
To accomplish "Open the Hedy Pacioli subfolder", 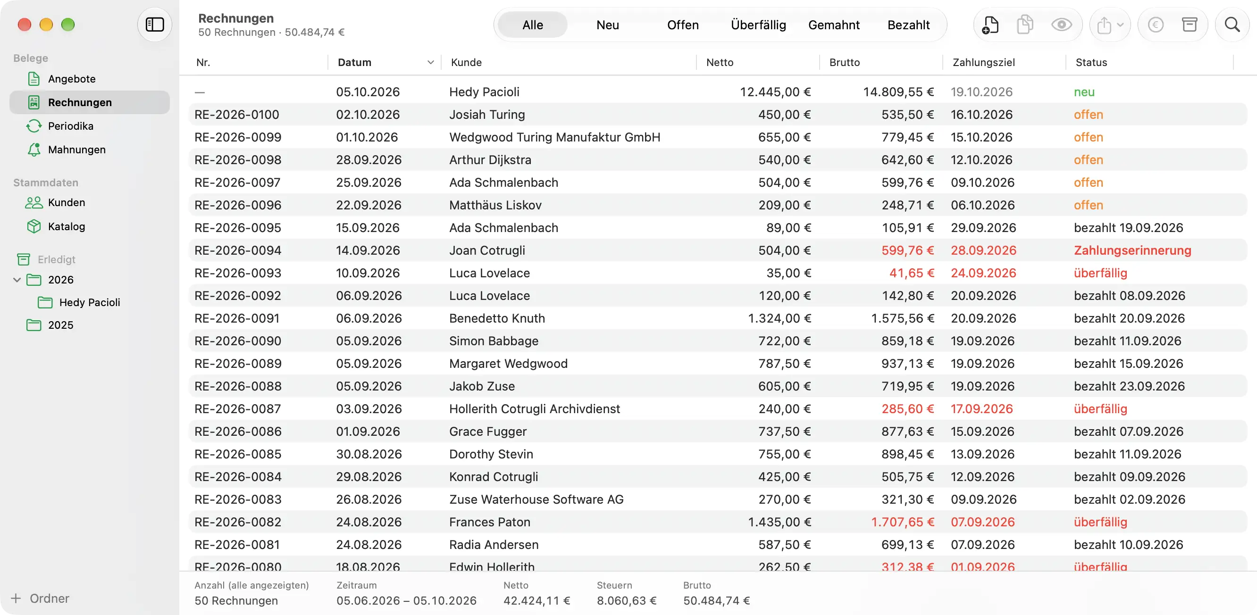I will (x=89, y=302).
